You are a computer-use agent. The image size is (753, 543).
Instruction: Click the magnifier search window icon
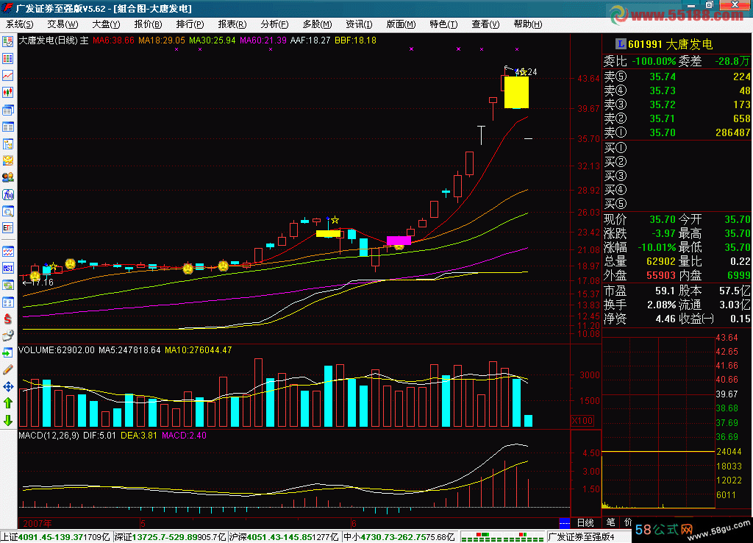tap(7, 211)
